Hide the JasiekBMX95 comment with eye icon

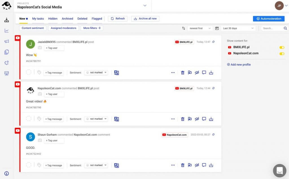tap(197, 73)
